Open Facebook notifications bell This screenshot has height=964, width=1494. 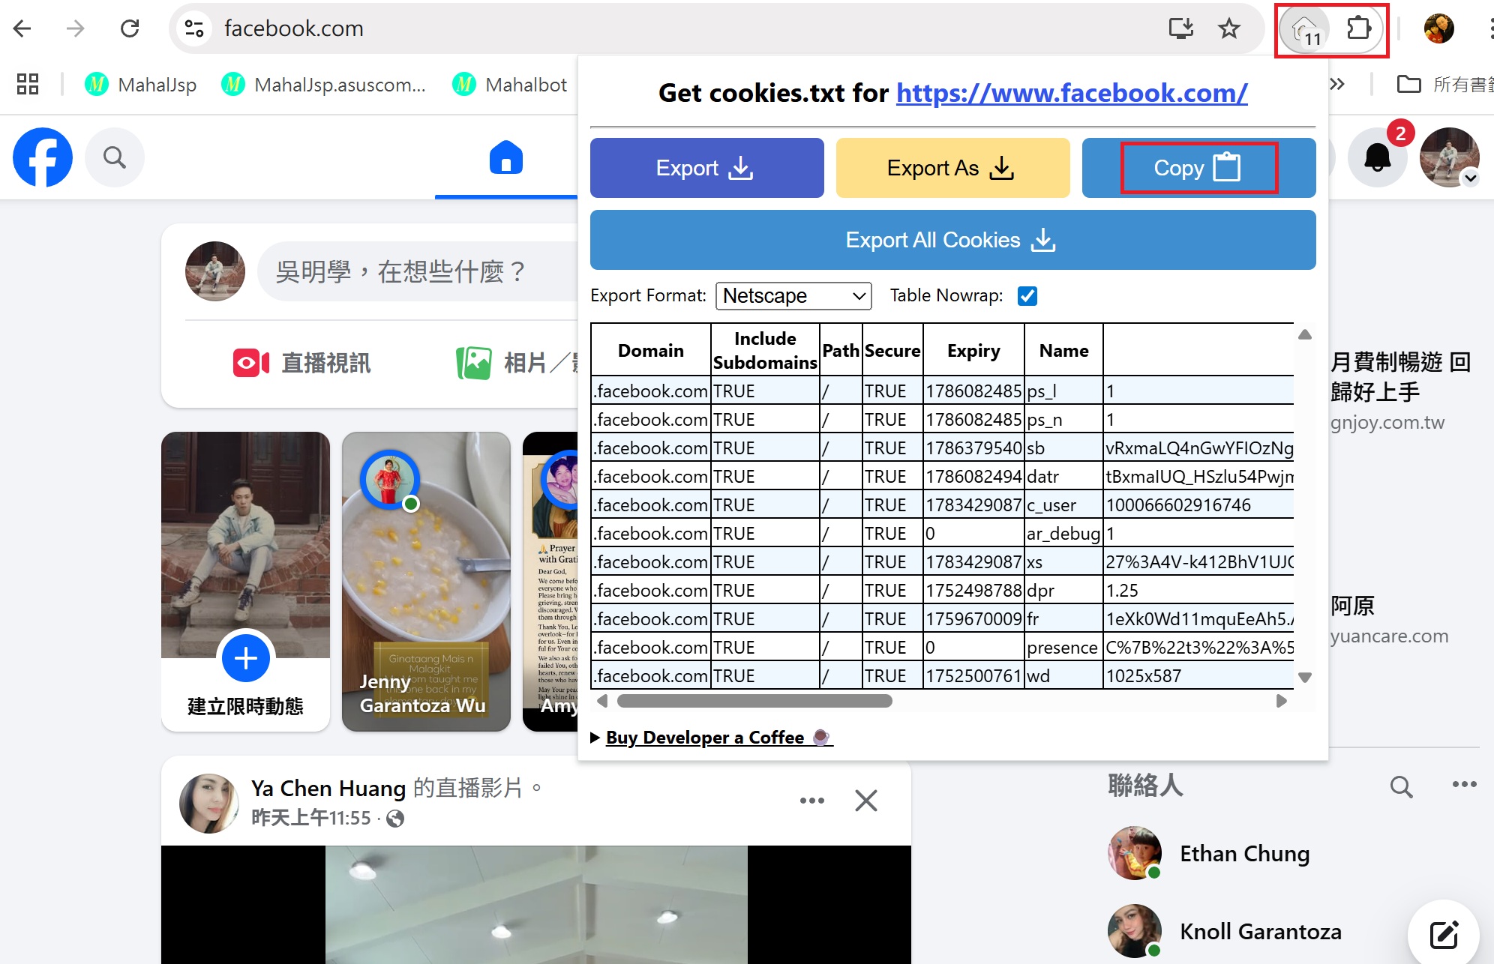(x=1377, y=157)
